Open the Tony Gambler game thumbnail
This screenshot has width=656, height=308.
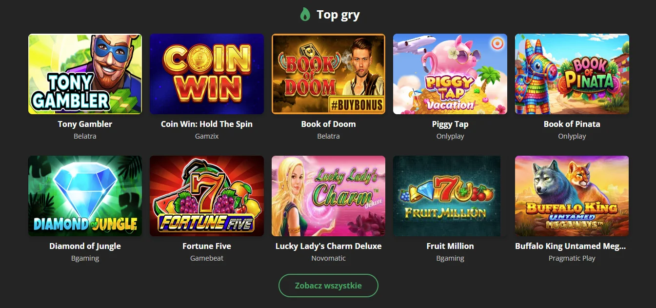85,74
